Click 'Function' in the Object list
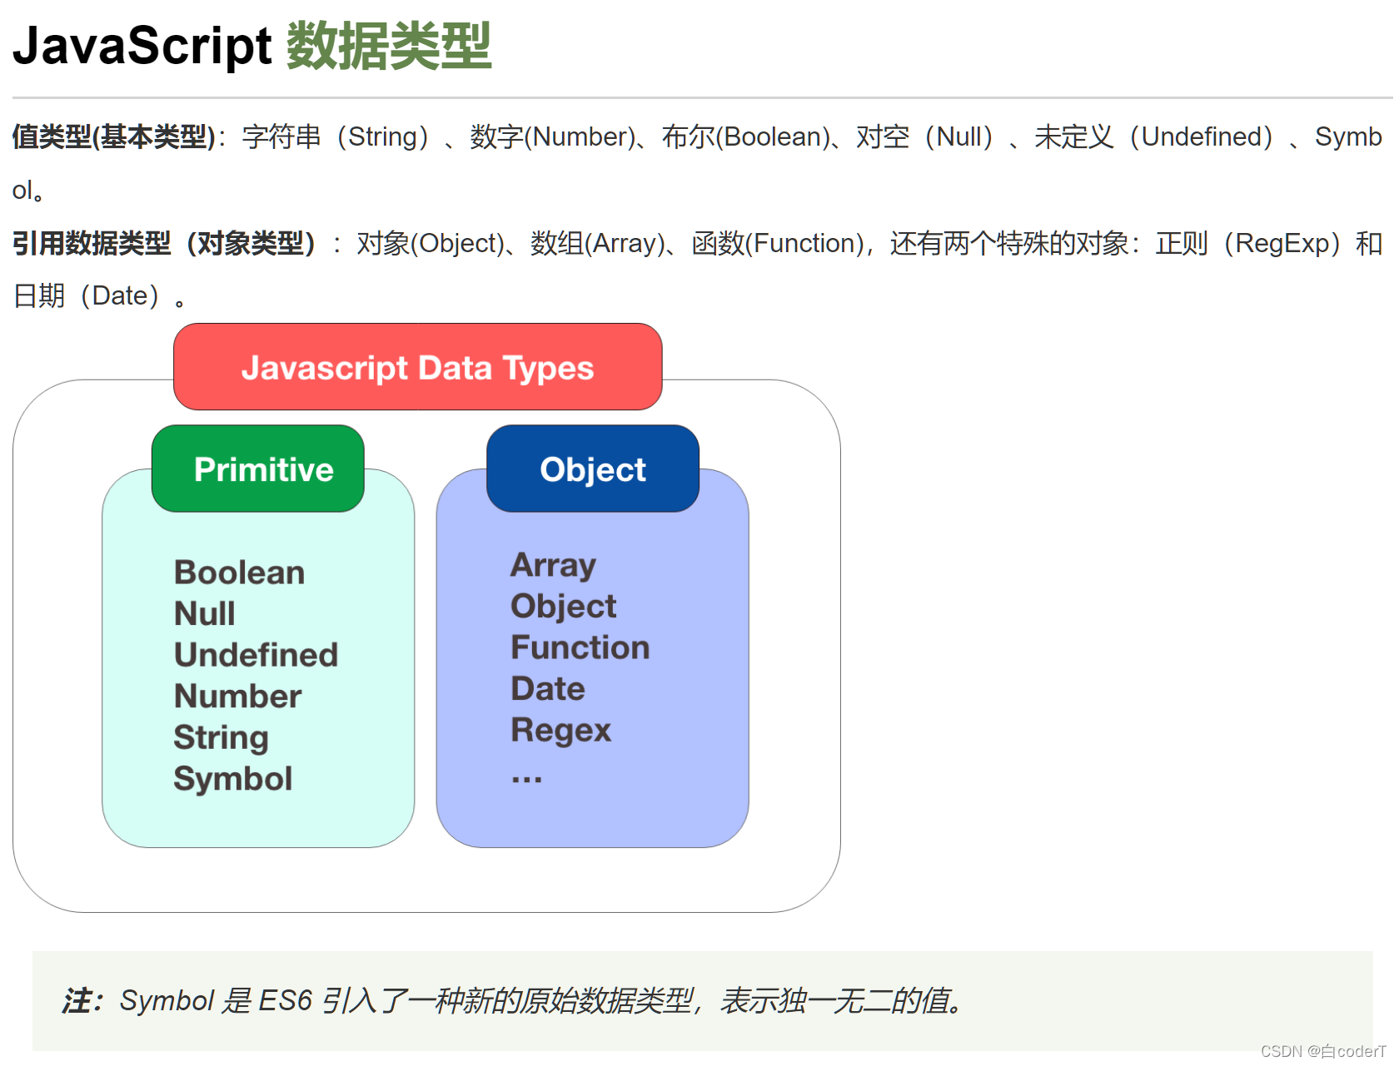The height and width of the screenshot is (1066, 1399). point(580,647)
